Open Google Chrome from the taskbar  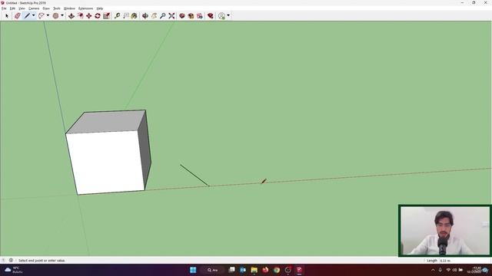(x=277, y=270)
